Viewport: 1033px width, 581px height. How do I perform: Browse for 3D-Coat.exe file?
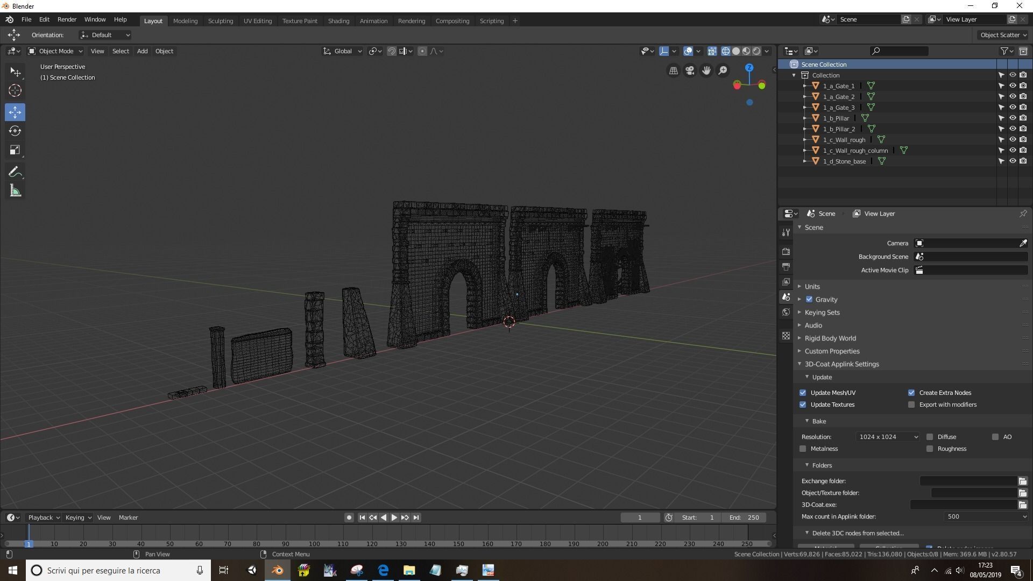[x=1022, y=505]
